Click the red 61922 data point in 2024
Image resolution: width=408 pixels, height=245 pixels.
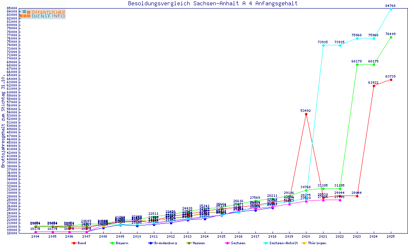[374, 86]
